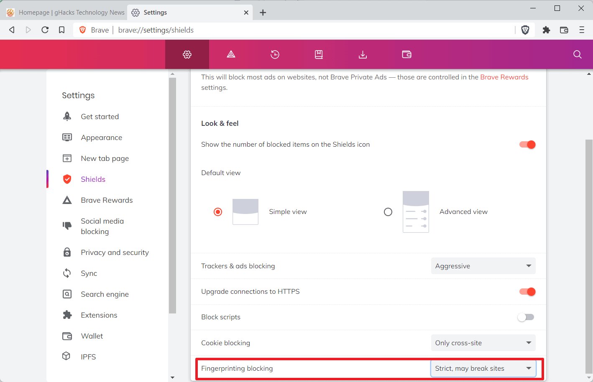The height and width of the screenshot is (382, 593).
Task: Open Bookmarks icon in the top navigation bar
Action: pyautogui.click(x=319, y=54)
